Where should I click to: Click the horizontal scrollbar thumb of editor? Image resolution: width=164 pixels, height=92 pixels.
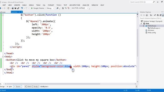(x=53, y=84)
